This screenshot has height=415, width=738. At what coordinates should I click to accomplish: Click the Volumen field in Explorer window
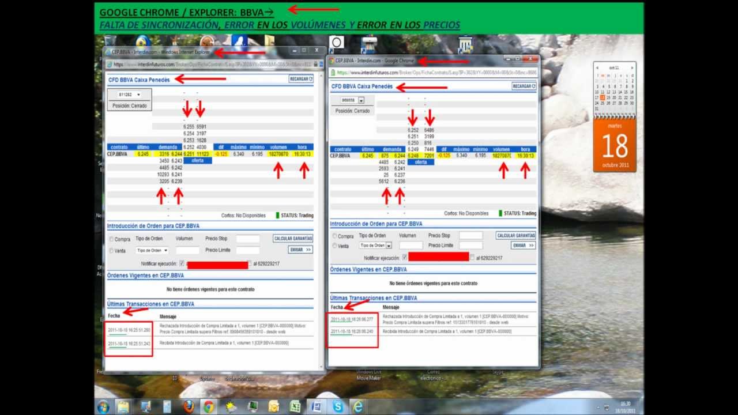pyautogui.click(x=187, y=251)
